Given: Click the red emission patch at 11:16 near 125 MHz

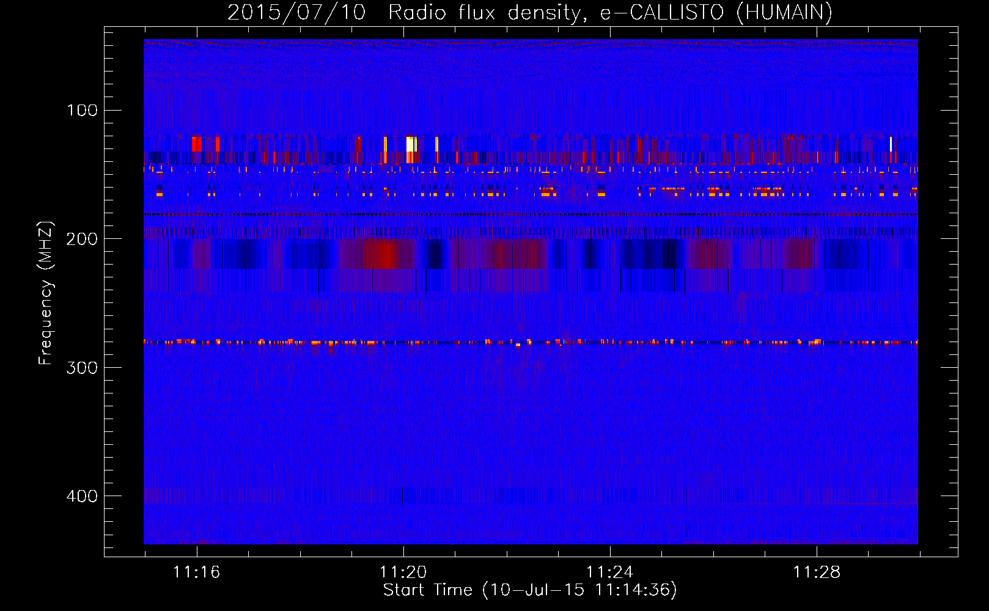Looking at the screenshot, I should click(x=196, y=144).
